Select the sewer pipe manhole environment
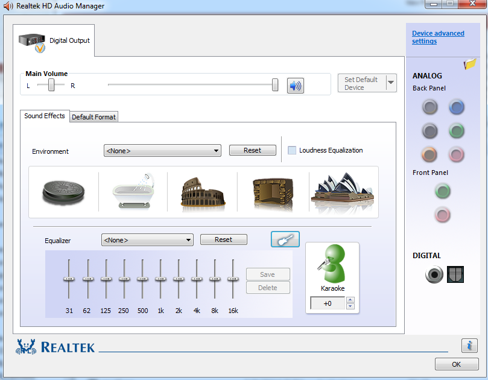Screen dimensions: 488x380 tap(63, 192)
